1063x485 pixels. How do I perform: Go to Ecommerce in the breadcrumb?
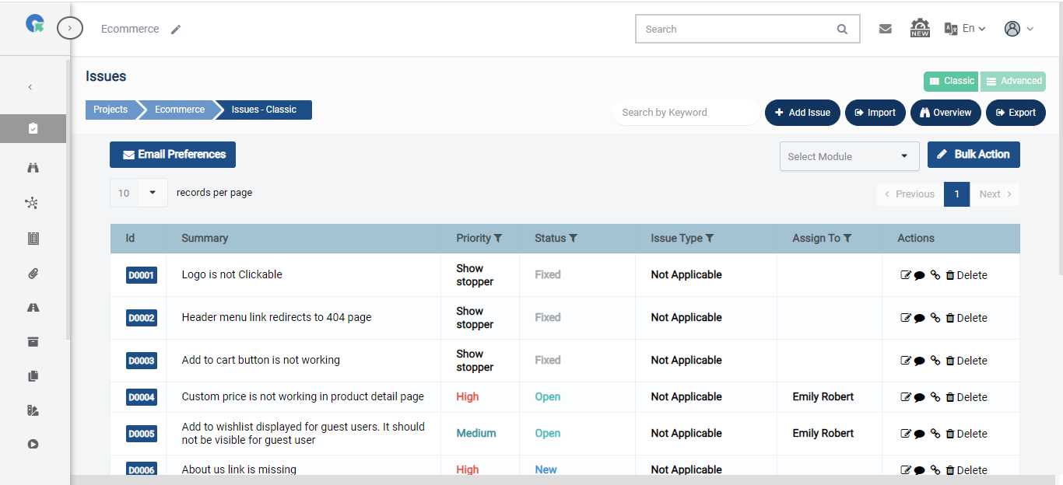click(180, 110)
